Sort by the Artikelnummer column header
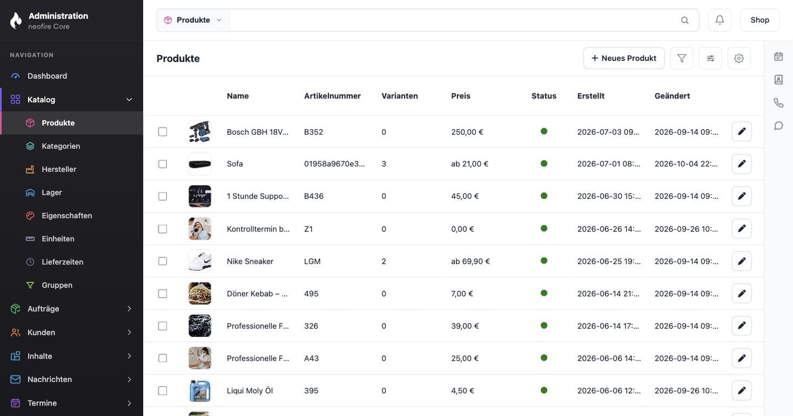Image resolution: width=793 pixels, height=416 pixels. [333, 96]
